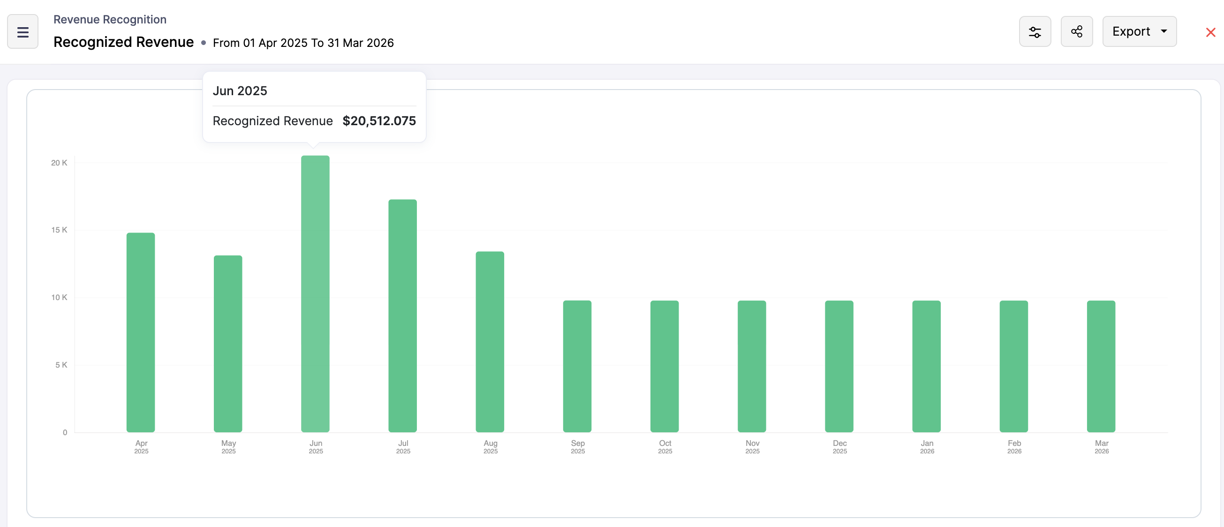Select the Mar 2026 bar
Image resolution: width=1224 pixels, height=527 pixels.
(1101, 366)
